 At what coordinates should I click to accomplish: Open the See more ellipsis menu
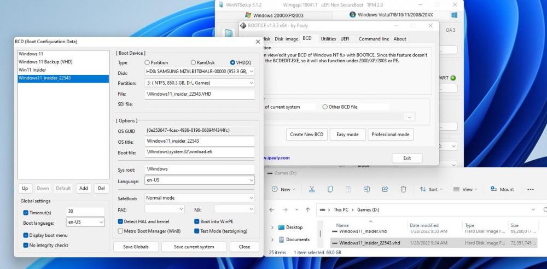(530, 189)
